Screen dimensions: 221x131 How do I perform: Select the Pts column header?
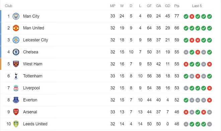176,6
